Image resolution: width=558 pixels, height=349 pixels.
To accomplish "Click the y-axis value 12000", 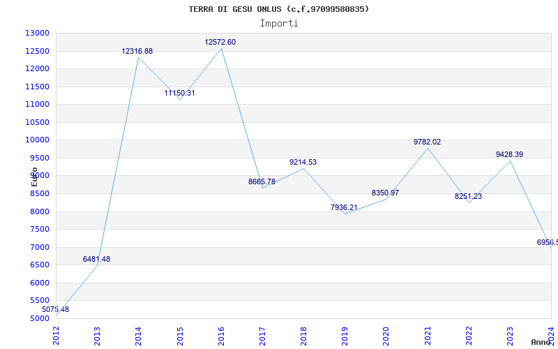I will coord(37,68).
